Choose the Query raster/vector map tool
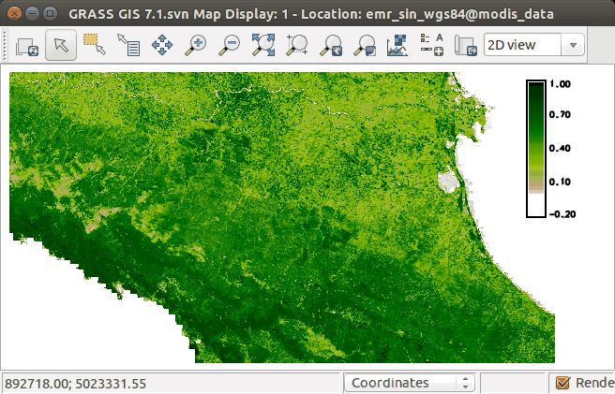This screenshot has width=615, height=394. click(x=127, y=44)
